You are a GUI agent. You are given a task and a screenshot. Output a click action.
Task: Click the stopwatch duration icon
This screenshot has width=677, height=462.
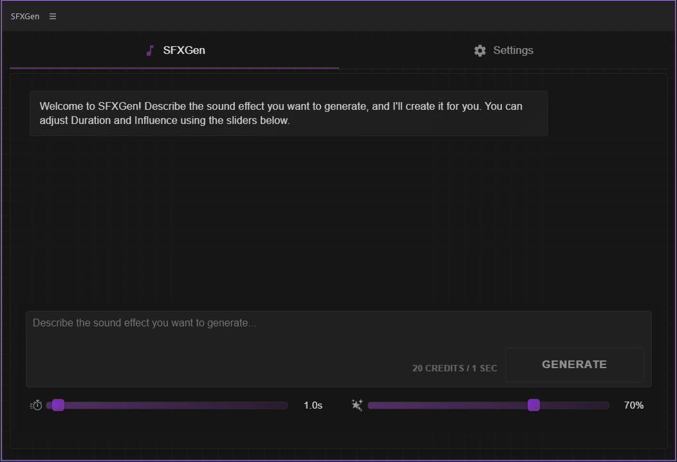point(37,405)
